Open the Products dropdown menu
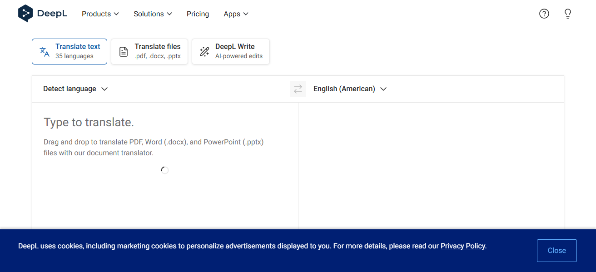The width and height of the screenshot is (596, 272). 100,14
